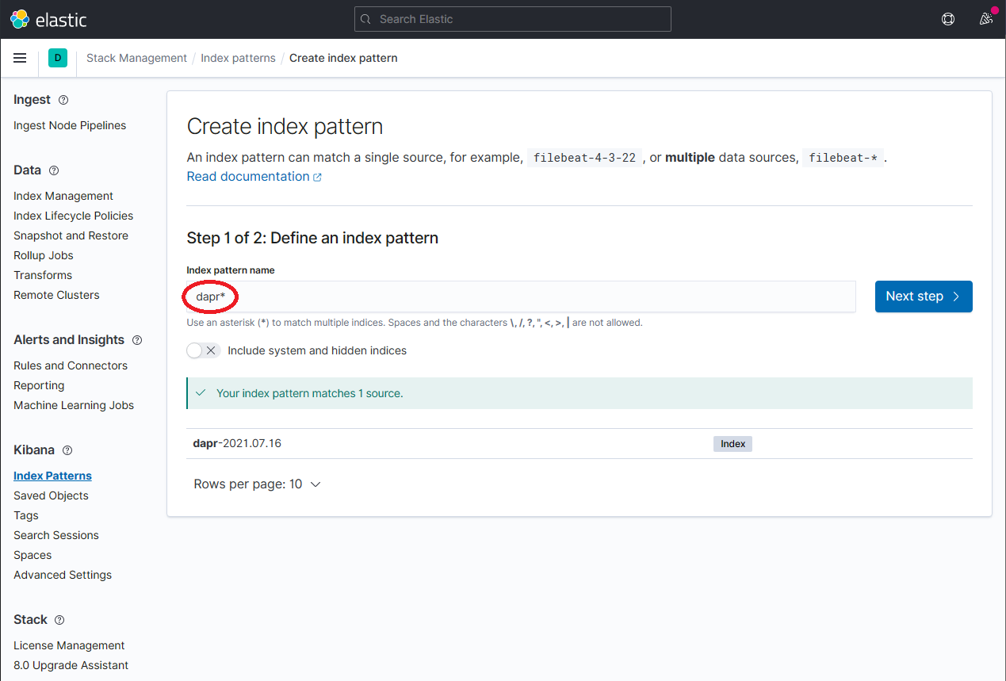Open the hamburger navigation menu
This screenshot has height=681, width=1006.
pos(20,57)
